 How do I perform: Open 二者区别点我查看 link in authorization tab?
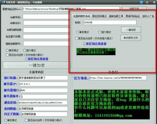coord(95,44)
